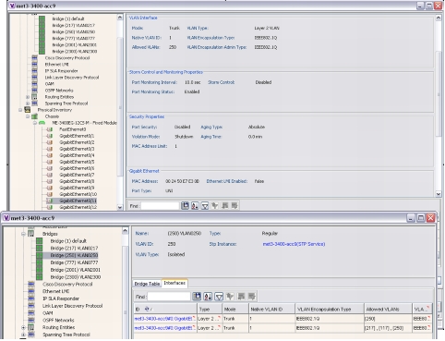This screenshot has height=341, width=445.
Task: Sort by the Native VLAN ID column header
Action: coord(271,309)
